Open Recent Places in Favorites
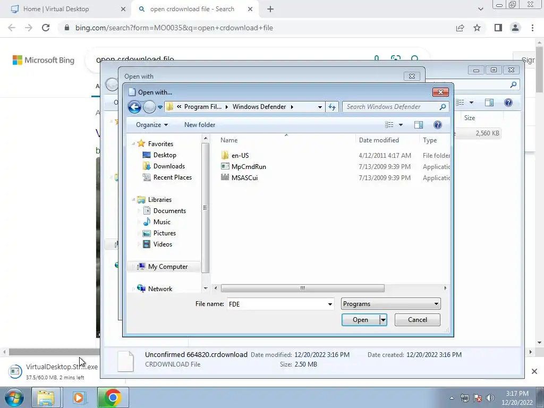The height and width of the screenshot is (408, 544). (x=173, y=177)
